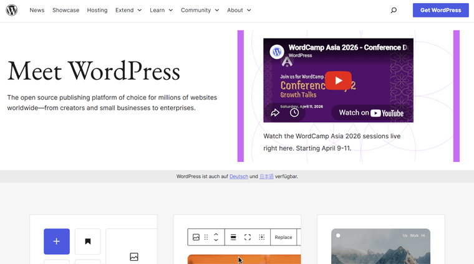
Task: Click the WordPress channel avatar on video
Action: click(x=277, y=52)
